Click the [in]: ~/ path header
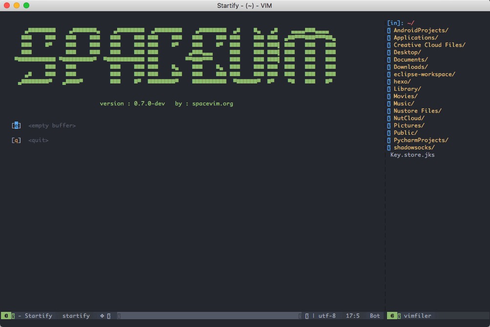Viewport: 490px width, 327px height. click(400, 23)
